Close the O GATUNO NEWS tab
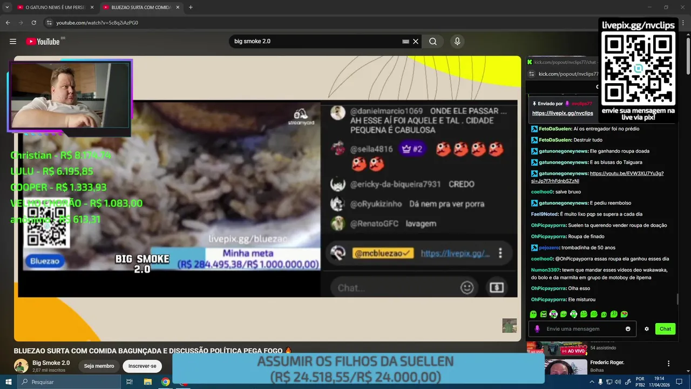The width and height of the screenshot is (691, 389). [92, 8]
